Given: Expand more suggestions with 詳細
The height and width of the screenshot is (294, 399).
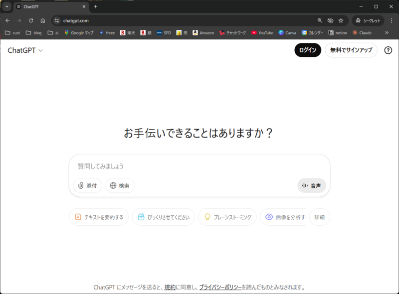Looking at the screenshot, I should tap(320, 217).
